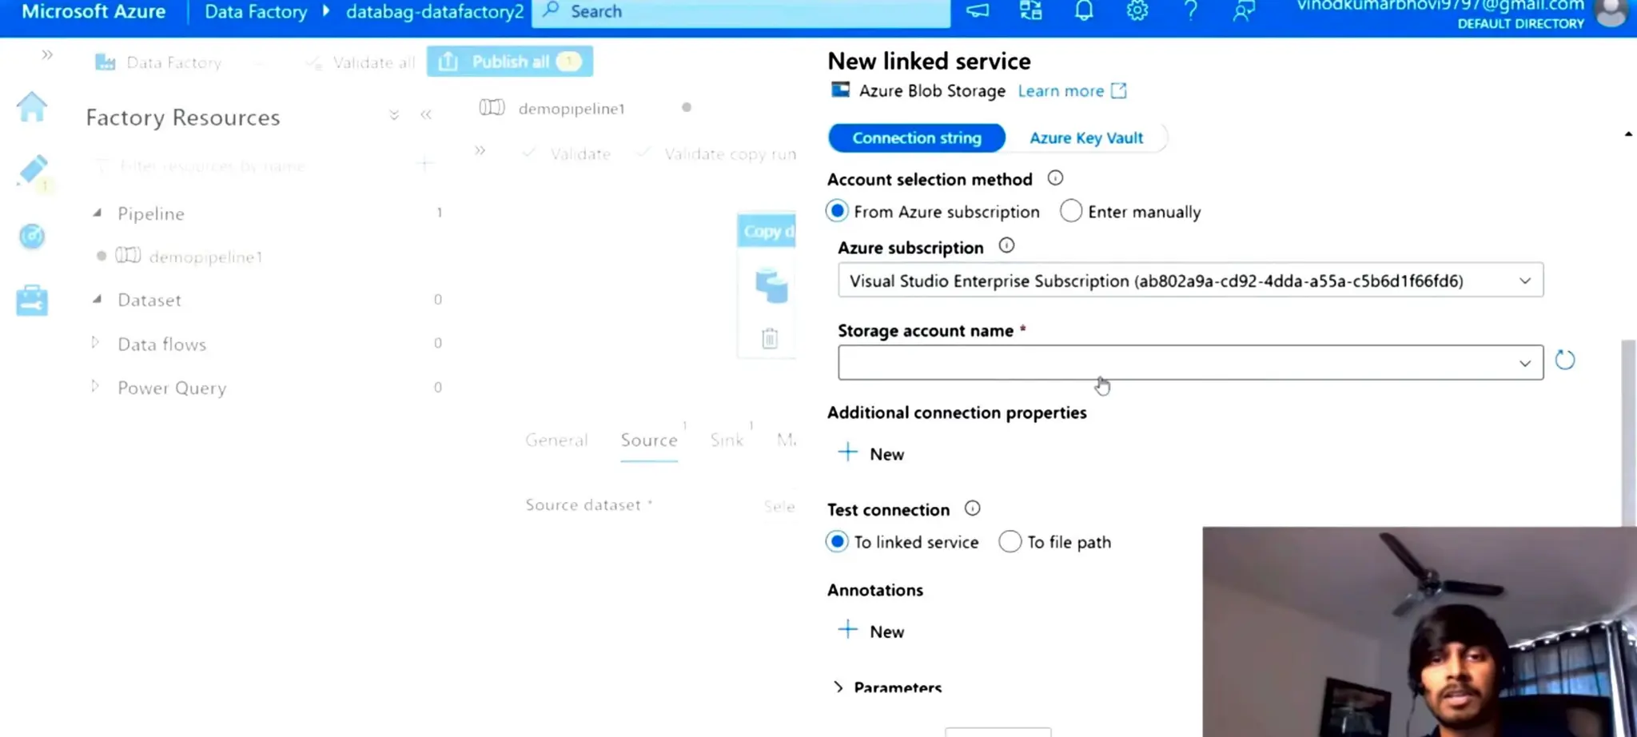Click Data Factory icon in toolbar
This screenshot has width=1637, height=737.
point(106,62)
